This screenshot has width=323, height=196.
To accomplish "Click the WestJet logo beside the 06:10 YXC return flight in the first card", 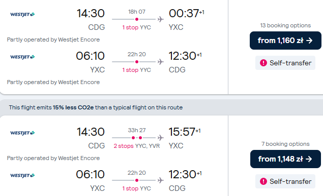I will click(x=22, y=57).
